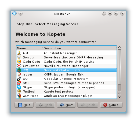Click the scrollbar down arrow at bottom
The width and height of the screenshot is (137, 123).
pyautogui.click(x=120, y=97)
